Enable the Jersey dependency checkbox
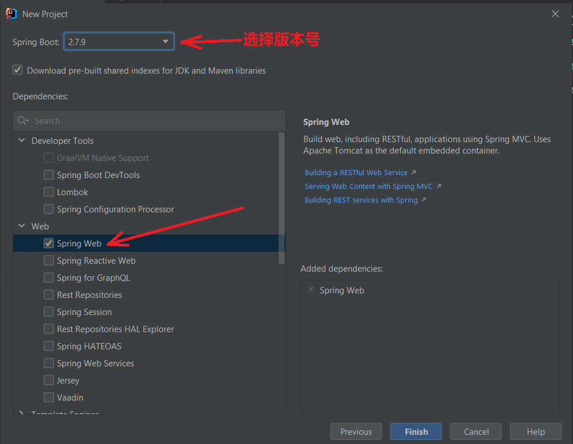The height and width of the screenshot is (444, 573). point(48,380)
